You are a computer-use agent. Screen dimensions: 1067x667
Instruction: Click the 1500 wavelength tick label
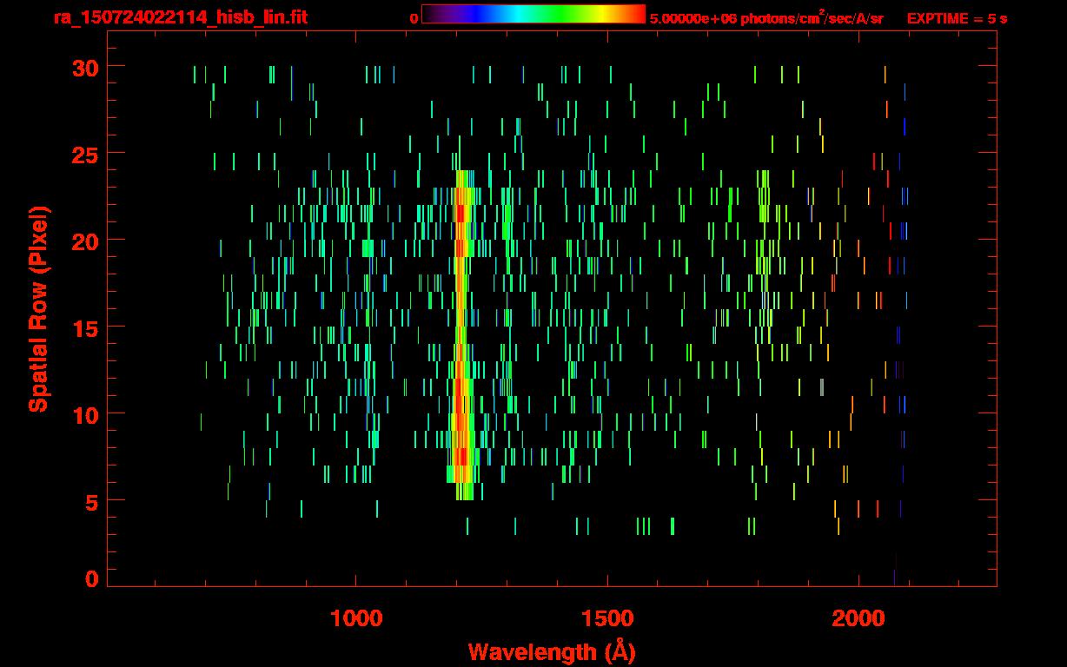tap(607, 617)
